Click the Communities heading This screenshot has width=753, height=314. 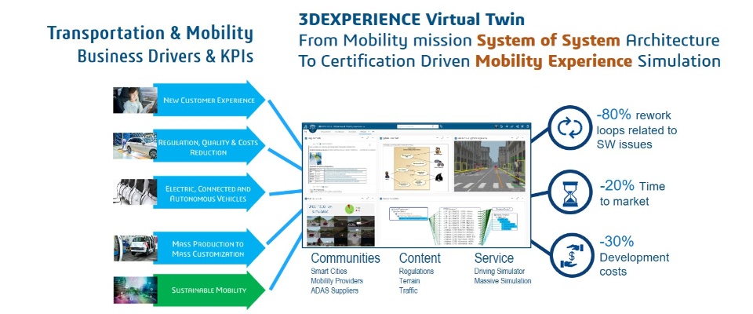(345, 258)
